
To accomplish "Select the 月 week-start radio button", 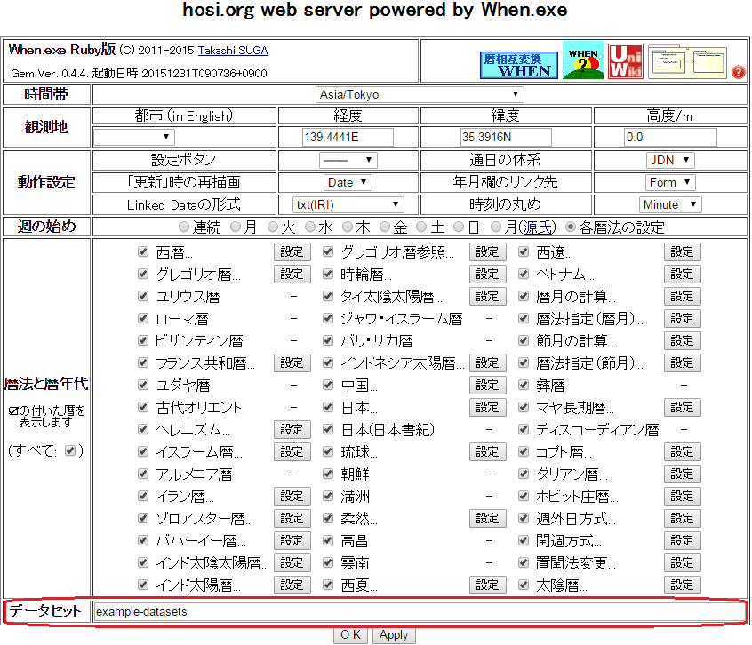I will [236, 227].
